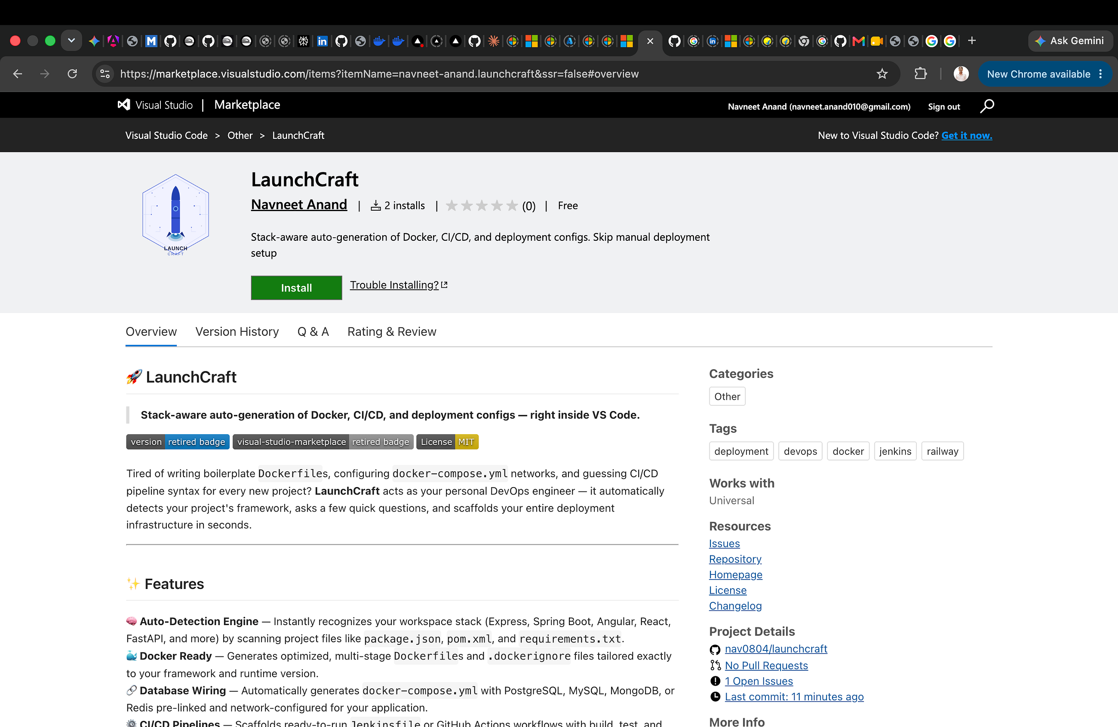
Task: Open Chrome three-dot menu
Action: (x=1100, y=74)
